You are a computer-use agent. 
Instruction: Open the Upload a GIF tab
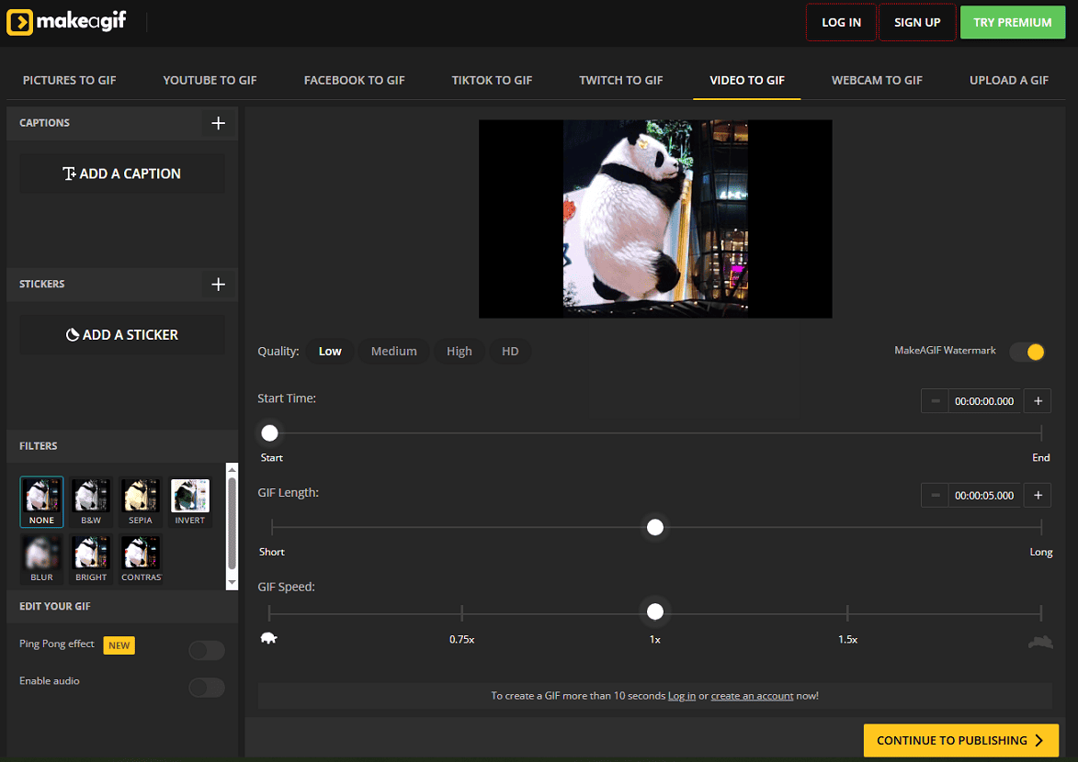pos(1008,81)
